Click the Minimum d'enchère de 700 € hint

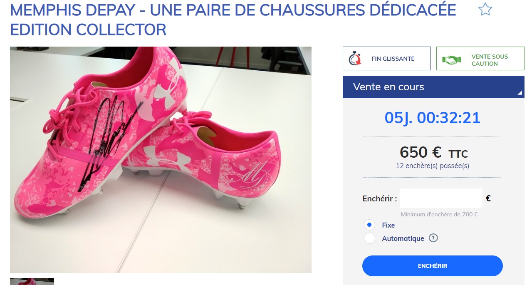439,215
